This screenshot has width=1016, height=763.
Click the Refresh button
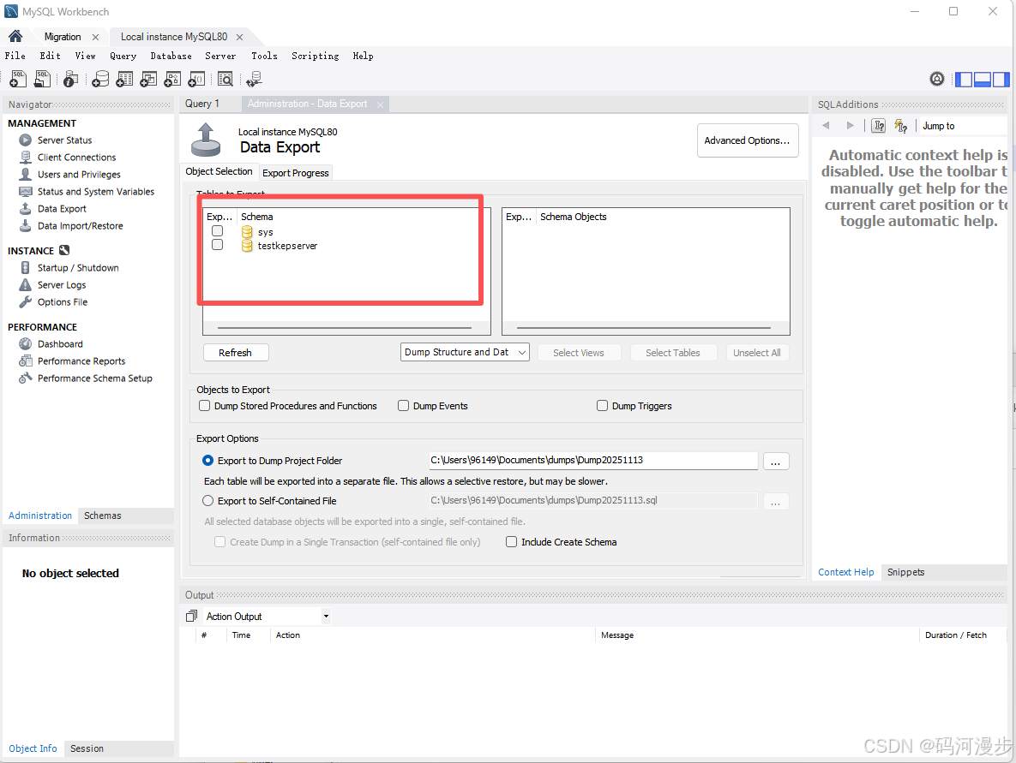(x=235, y=353)
